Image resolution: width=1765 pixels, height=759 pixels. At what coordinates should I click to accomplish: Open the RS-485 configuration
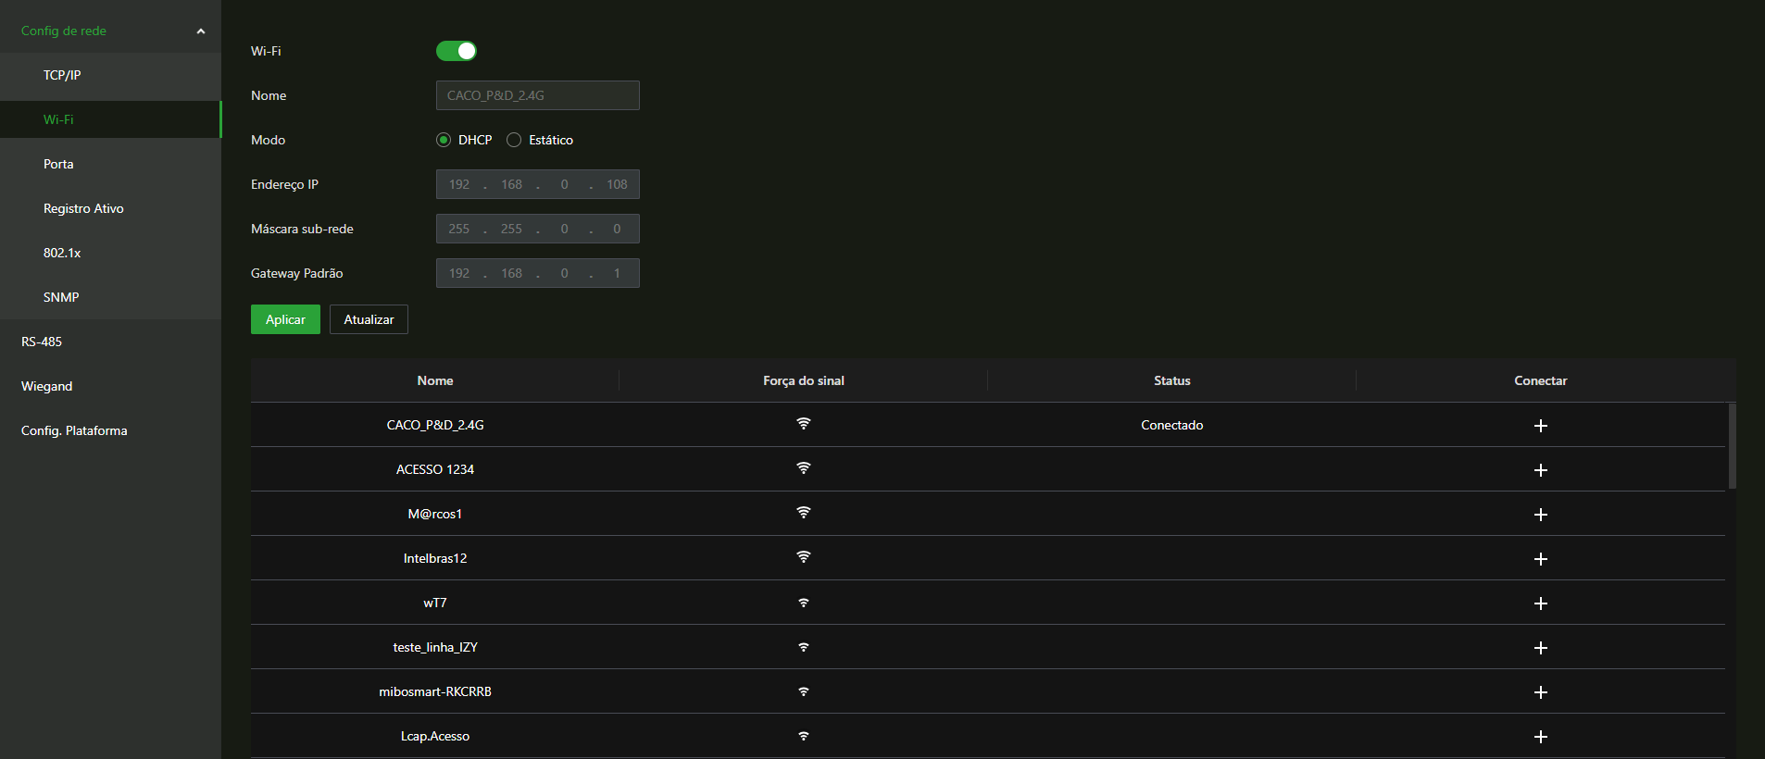point(42,342)
